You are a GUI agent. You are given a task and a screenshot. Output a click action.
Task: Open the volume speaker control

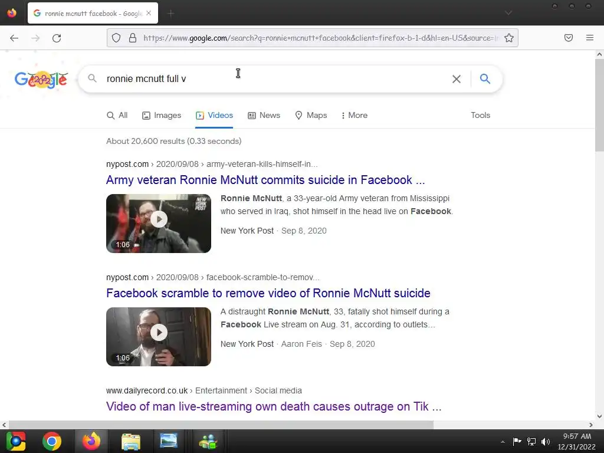coord(546,441)
